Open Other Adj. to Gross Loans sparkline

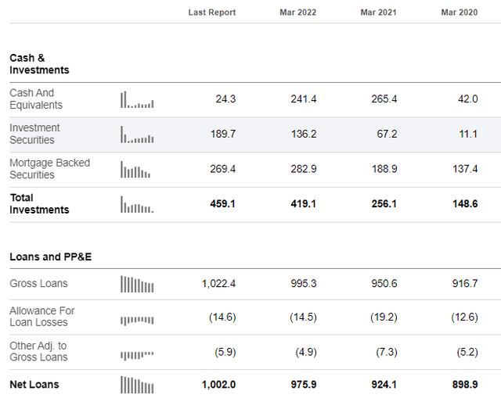click(x=137, y=355)
